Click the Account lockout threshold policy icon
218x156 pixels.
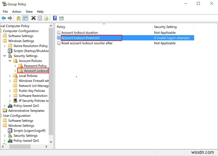pos(58,38)
